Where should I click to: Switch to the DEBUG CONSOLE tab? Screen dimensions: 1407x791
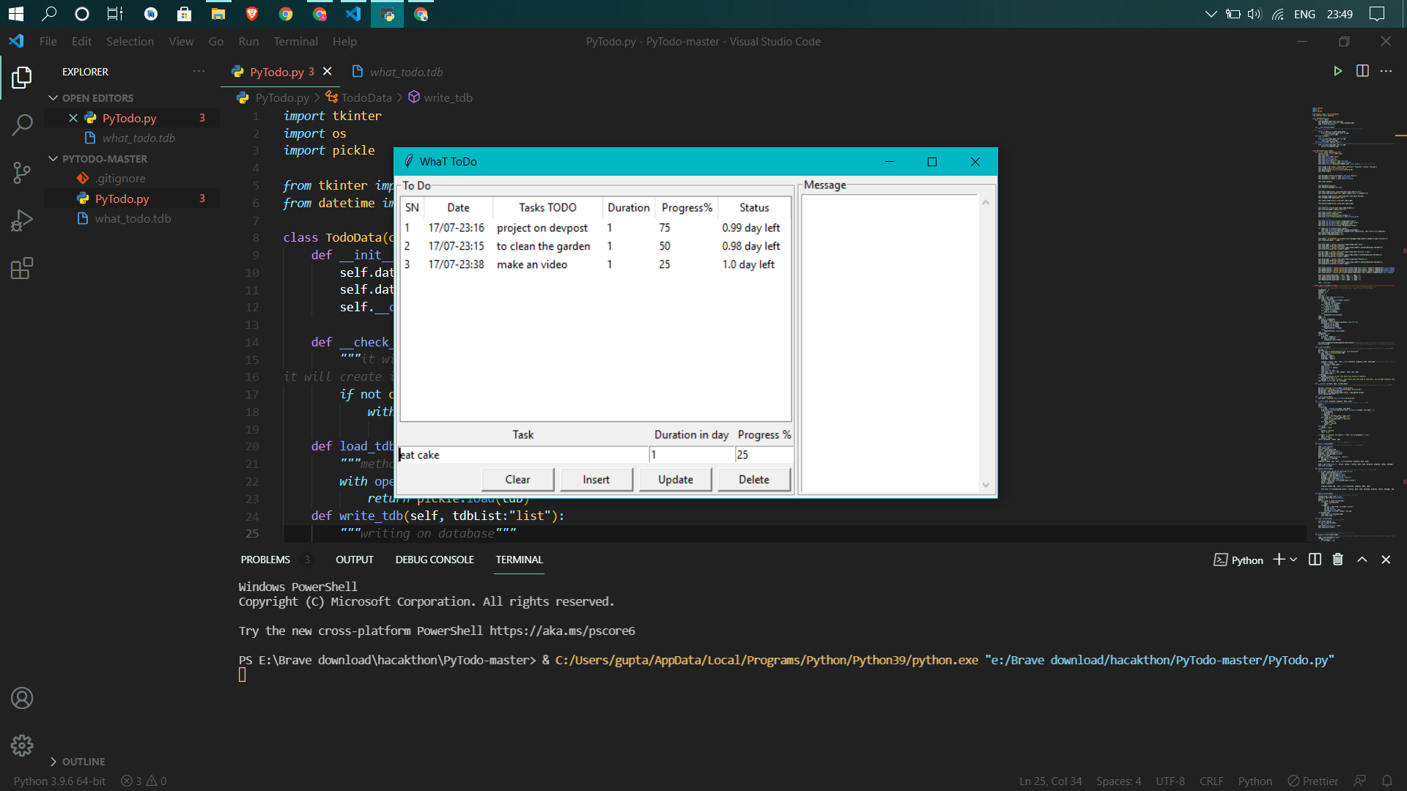435,560
